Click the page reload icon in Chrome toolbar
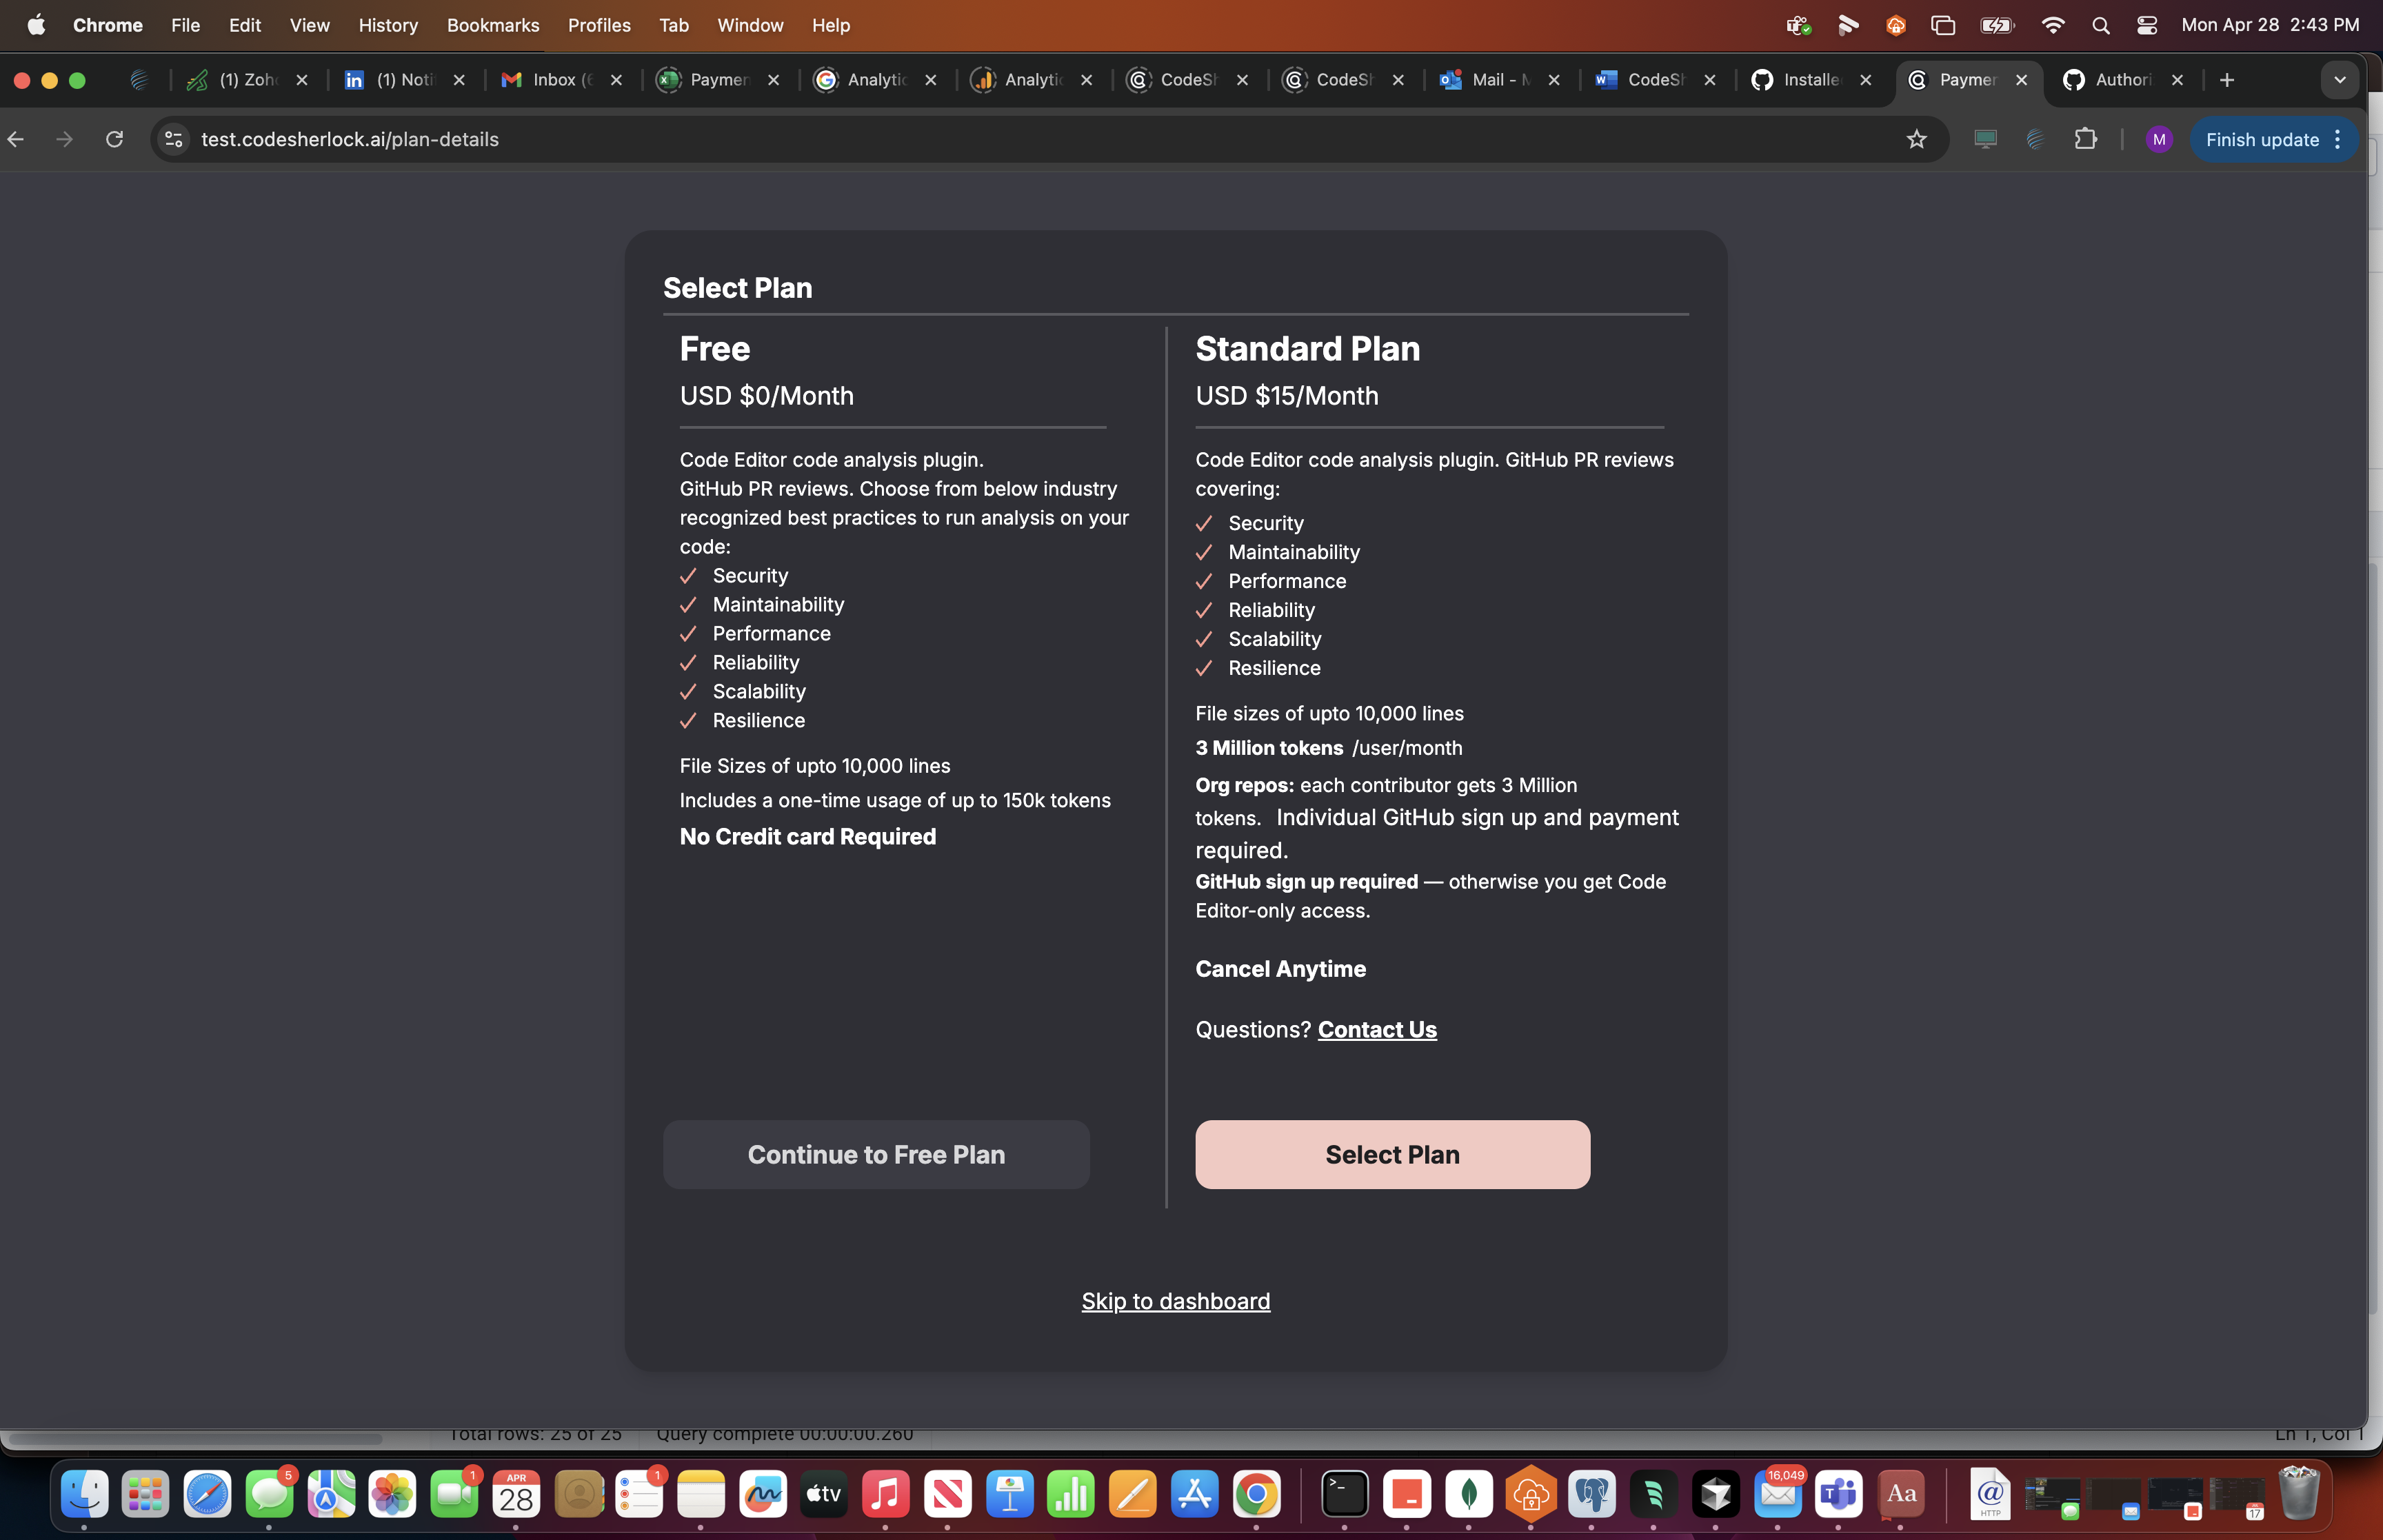The width and height of the screenshot is (2383, 1540). 114,139
